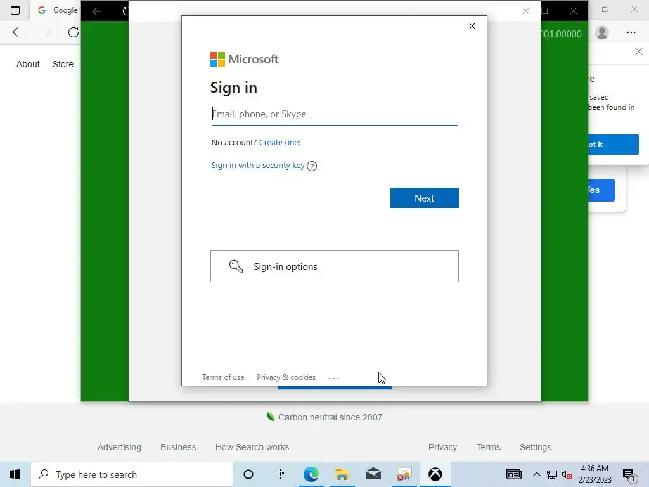Open Sign-in options

[x=335, y=266]
